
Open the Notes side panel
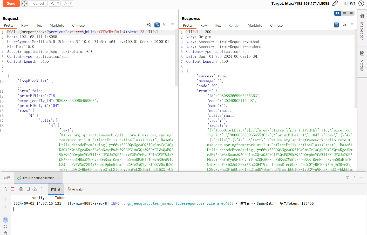click(362, 62)
